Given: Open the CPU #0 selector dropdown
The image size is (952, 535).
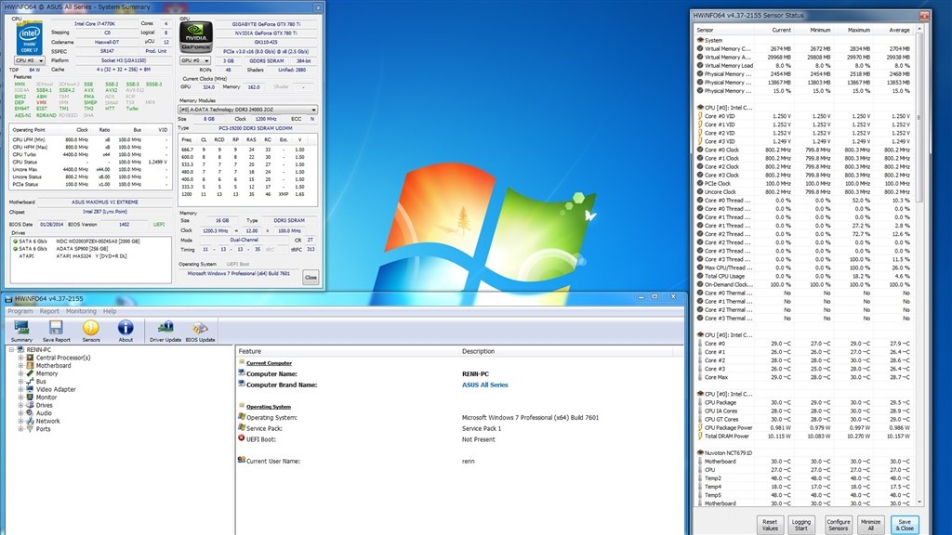Looking at the screenshot, I should pyautogui.click(x=29, y=60).
